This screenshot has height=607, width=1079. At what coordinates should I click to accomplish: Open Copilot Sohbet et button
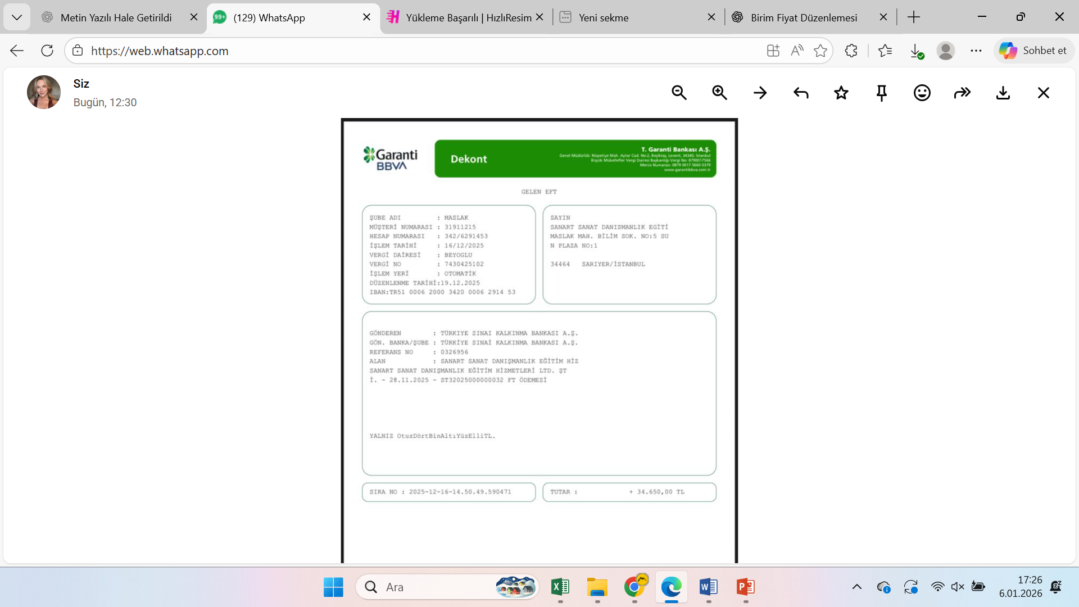pos(1033,51)
